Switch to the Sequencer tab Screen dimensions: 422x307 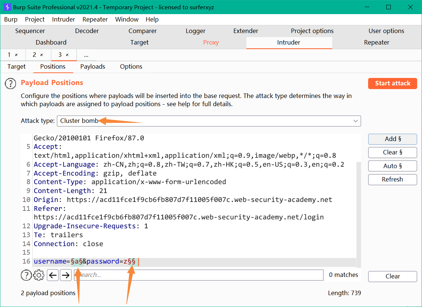point(30,31)
